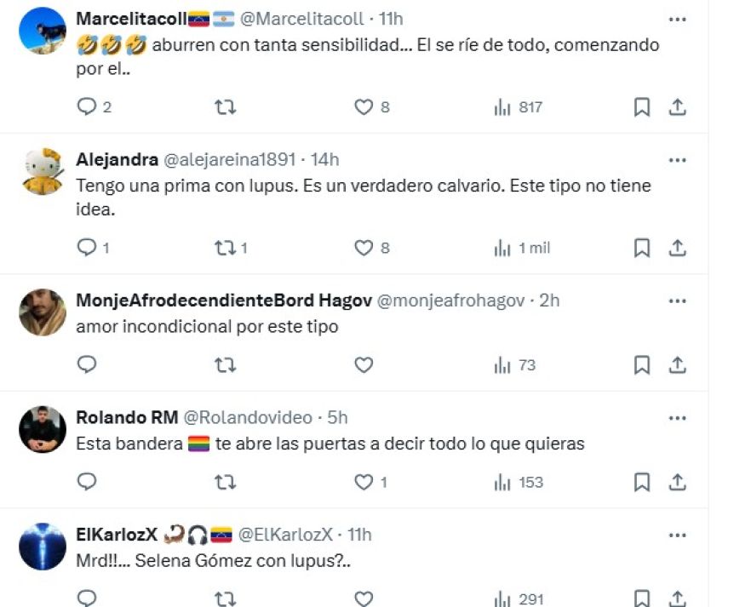Share Alejandra's tweet
This screenshot has width=734, height=607.
678,248
